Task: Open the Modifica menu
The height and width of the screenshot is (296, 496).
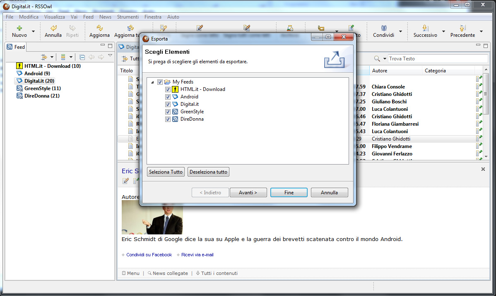Action: [29, 17]
